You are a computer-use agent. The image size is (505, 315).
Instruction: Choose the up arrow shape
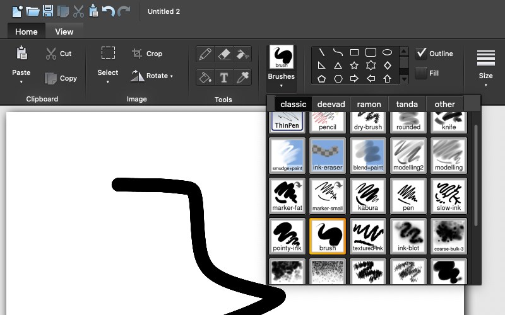pyautogui.click(x=387, y=78)
